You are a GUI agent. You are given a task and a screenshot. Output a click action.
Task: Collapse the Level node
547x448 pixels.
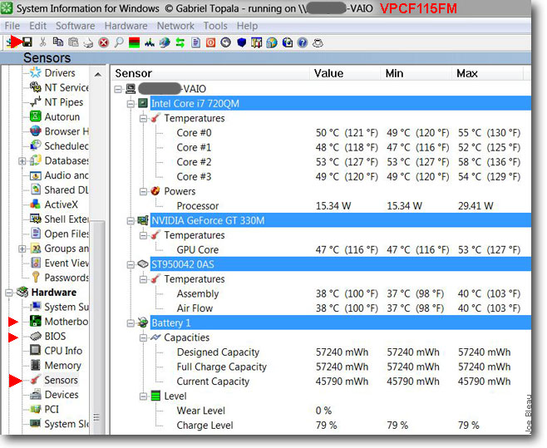(143, 396)
